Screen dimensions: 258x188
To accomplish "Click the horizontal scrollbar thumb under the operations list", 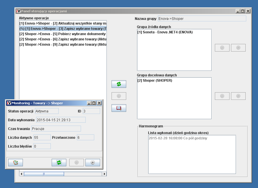I will tap(44, 174).
